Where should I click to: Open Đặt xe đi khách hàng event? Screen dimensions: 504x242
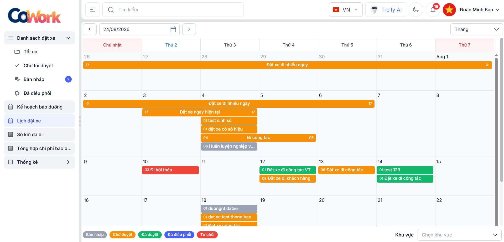(x=288, y=178)
